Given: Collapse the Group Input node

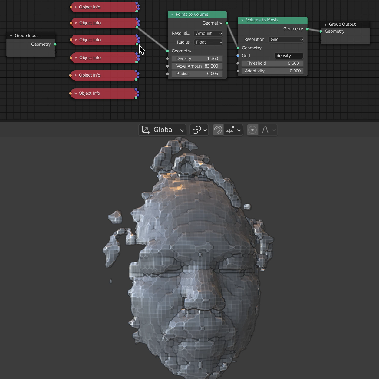Looking at the screenshot, I should 11,36.
